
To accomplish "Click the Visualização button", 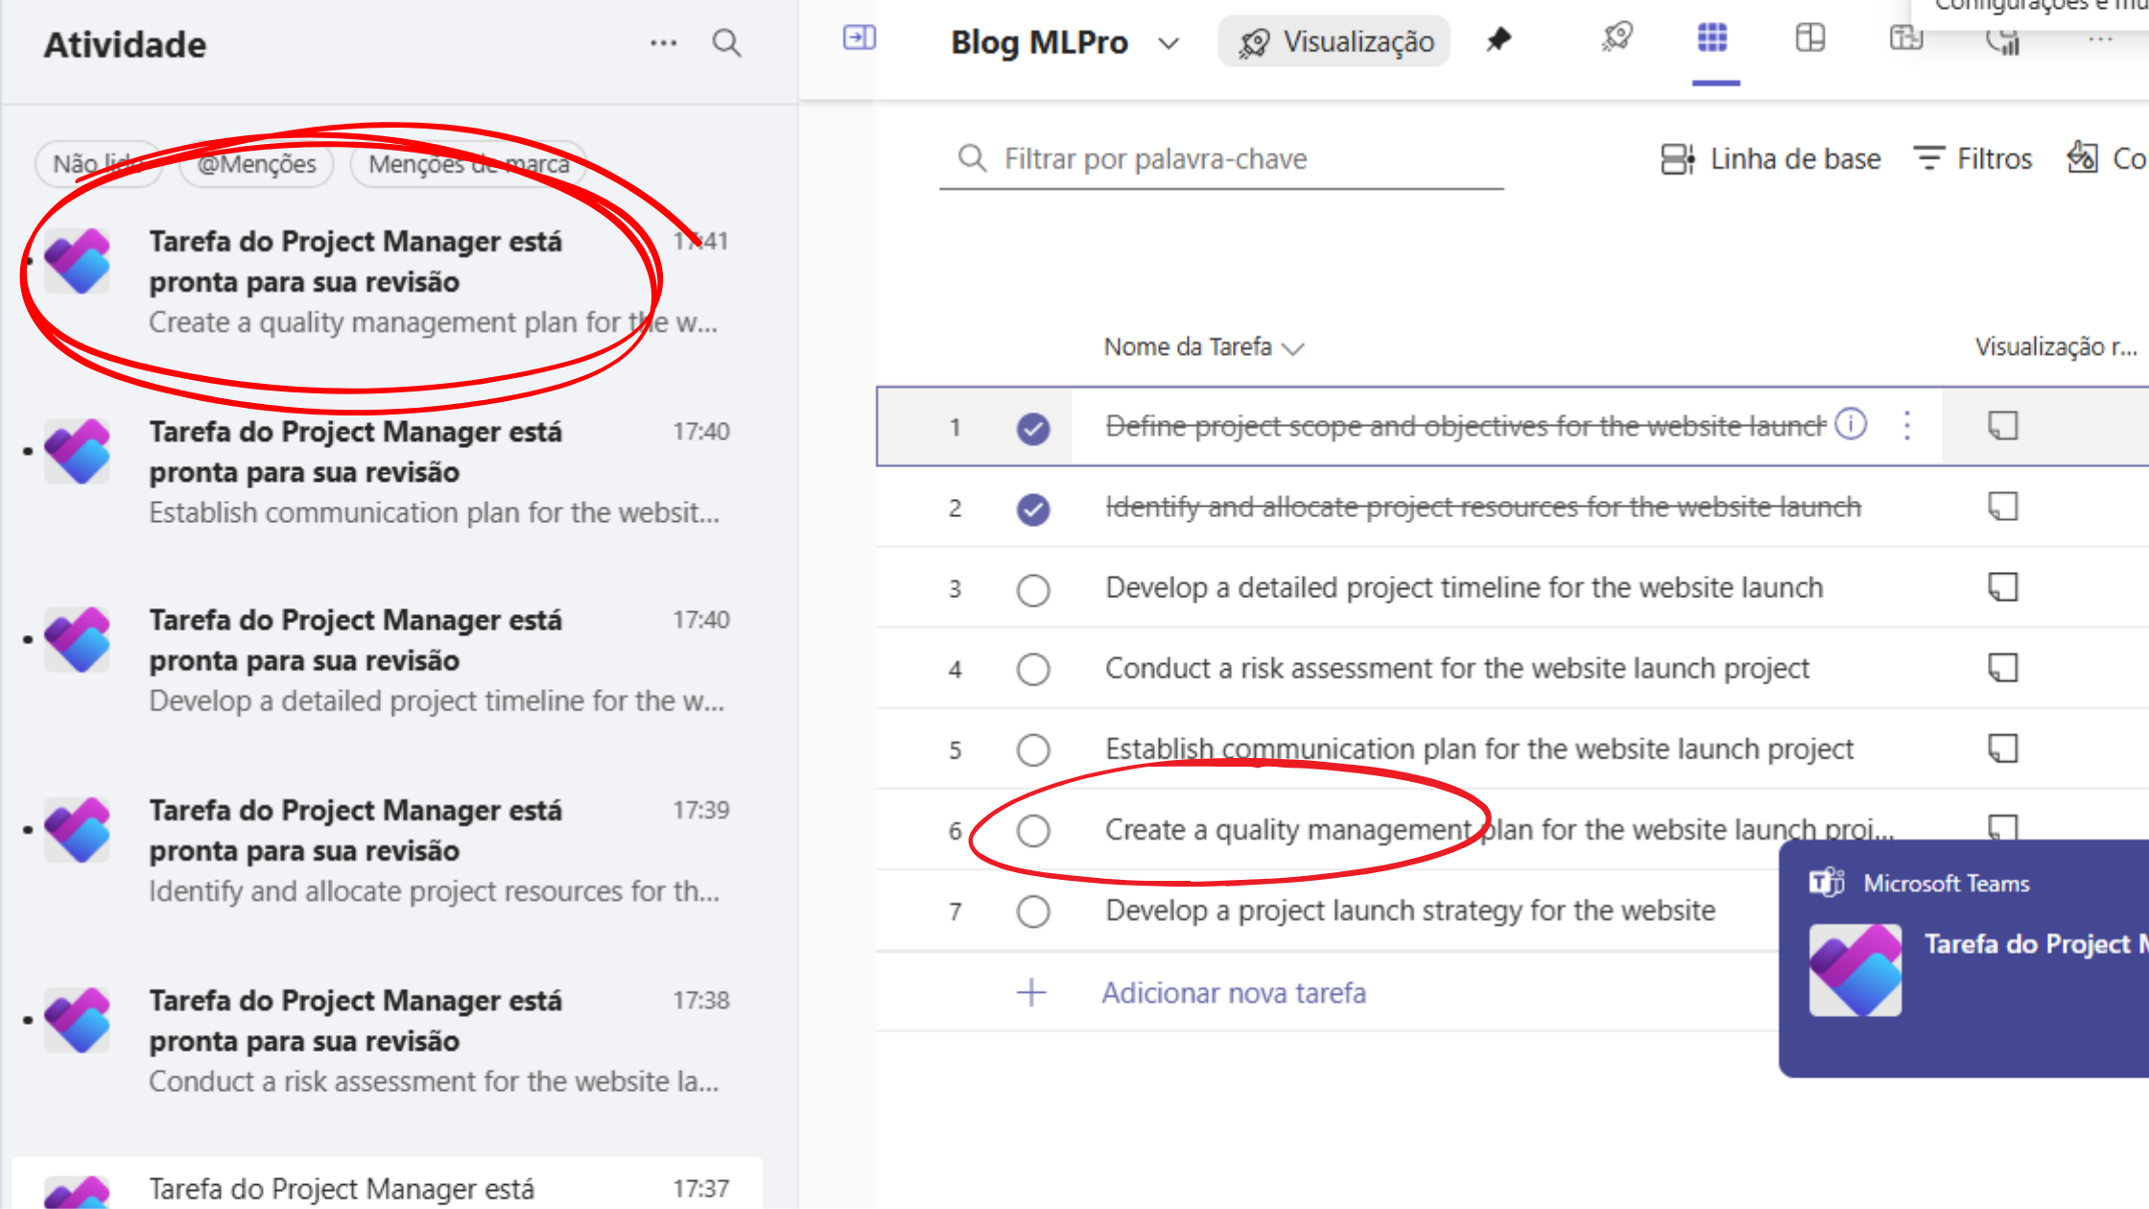I will [1334, 41].
